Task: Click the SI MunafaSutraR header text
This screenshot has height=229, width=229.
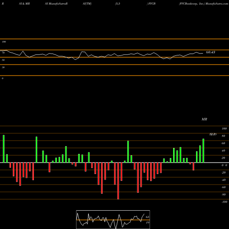Action: coord(56,4)
